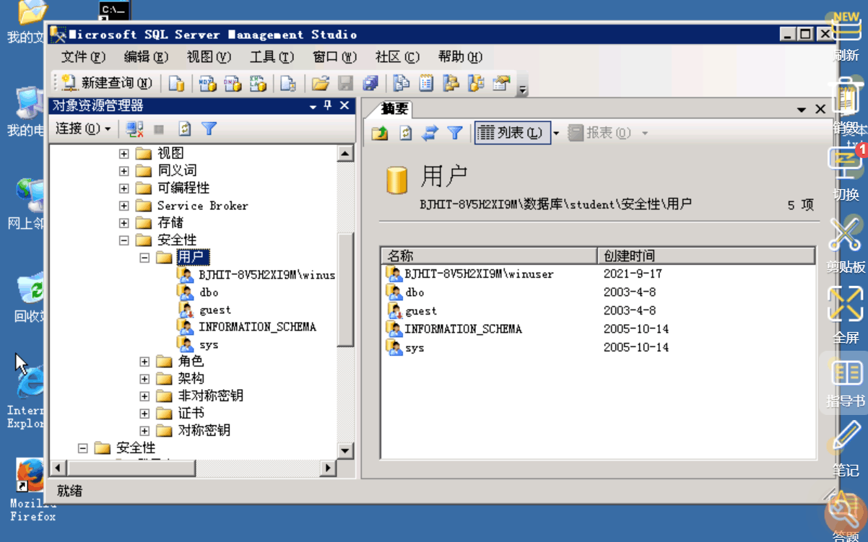
Task: Open Object Explorer window position dropdown
Action: [x=313, y=106]
